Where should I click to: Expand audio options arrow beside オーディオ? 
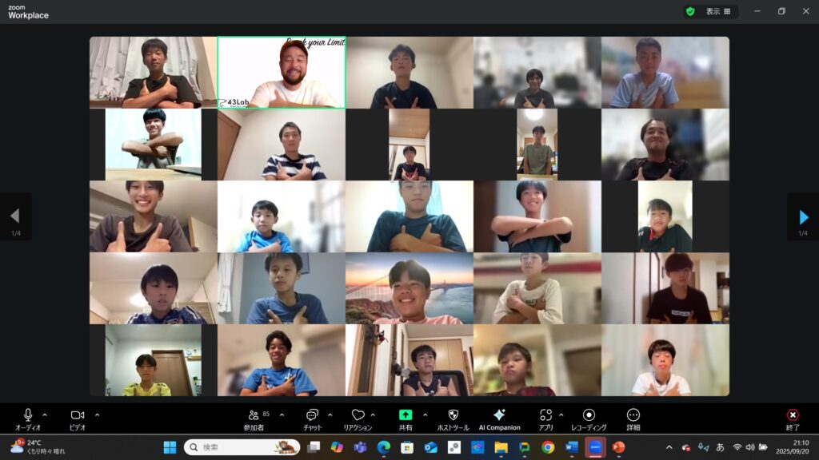click(45, 414)
